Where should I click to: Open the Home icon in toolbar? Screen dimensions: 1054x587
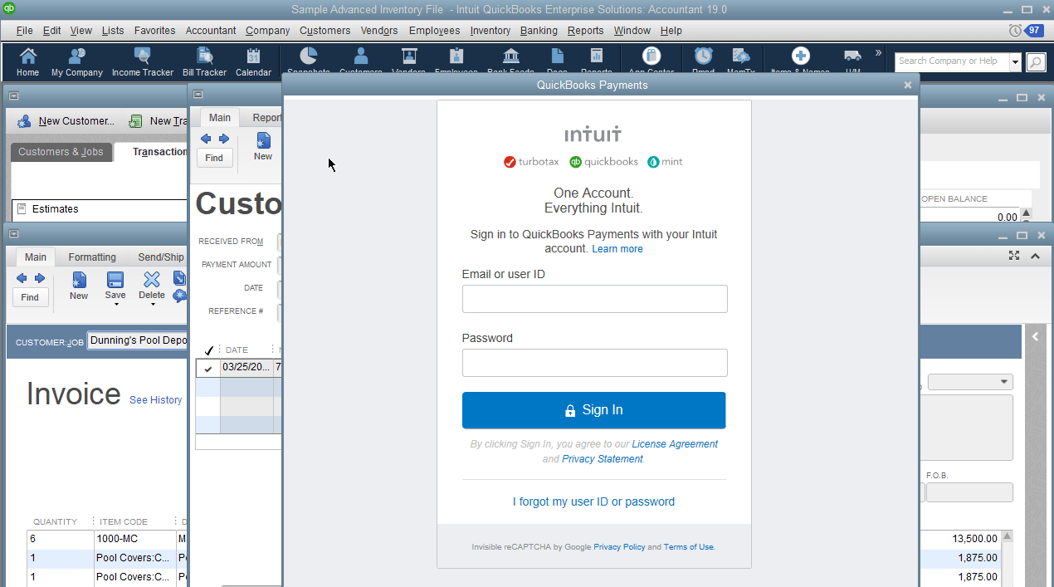coord(28,61)
